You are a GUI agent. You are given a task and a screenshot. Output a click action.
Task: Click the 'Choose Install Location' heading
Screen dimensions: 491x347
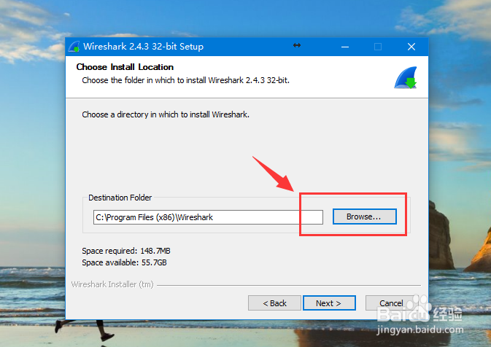(x=125, y=67)
